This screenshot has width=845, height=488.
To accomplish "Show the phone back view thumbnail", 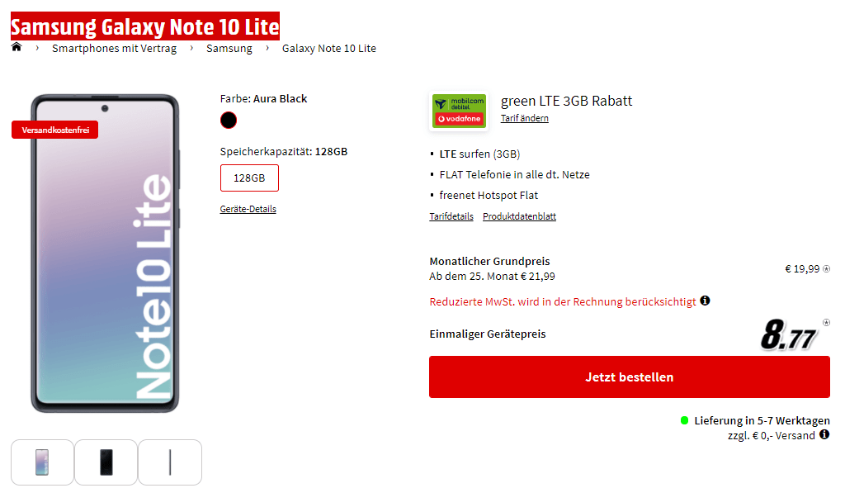I will coord(106,462).
